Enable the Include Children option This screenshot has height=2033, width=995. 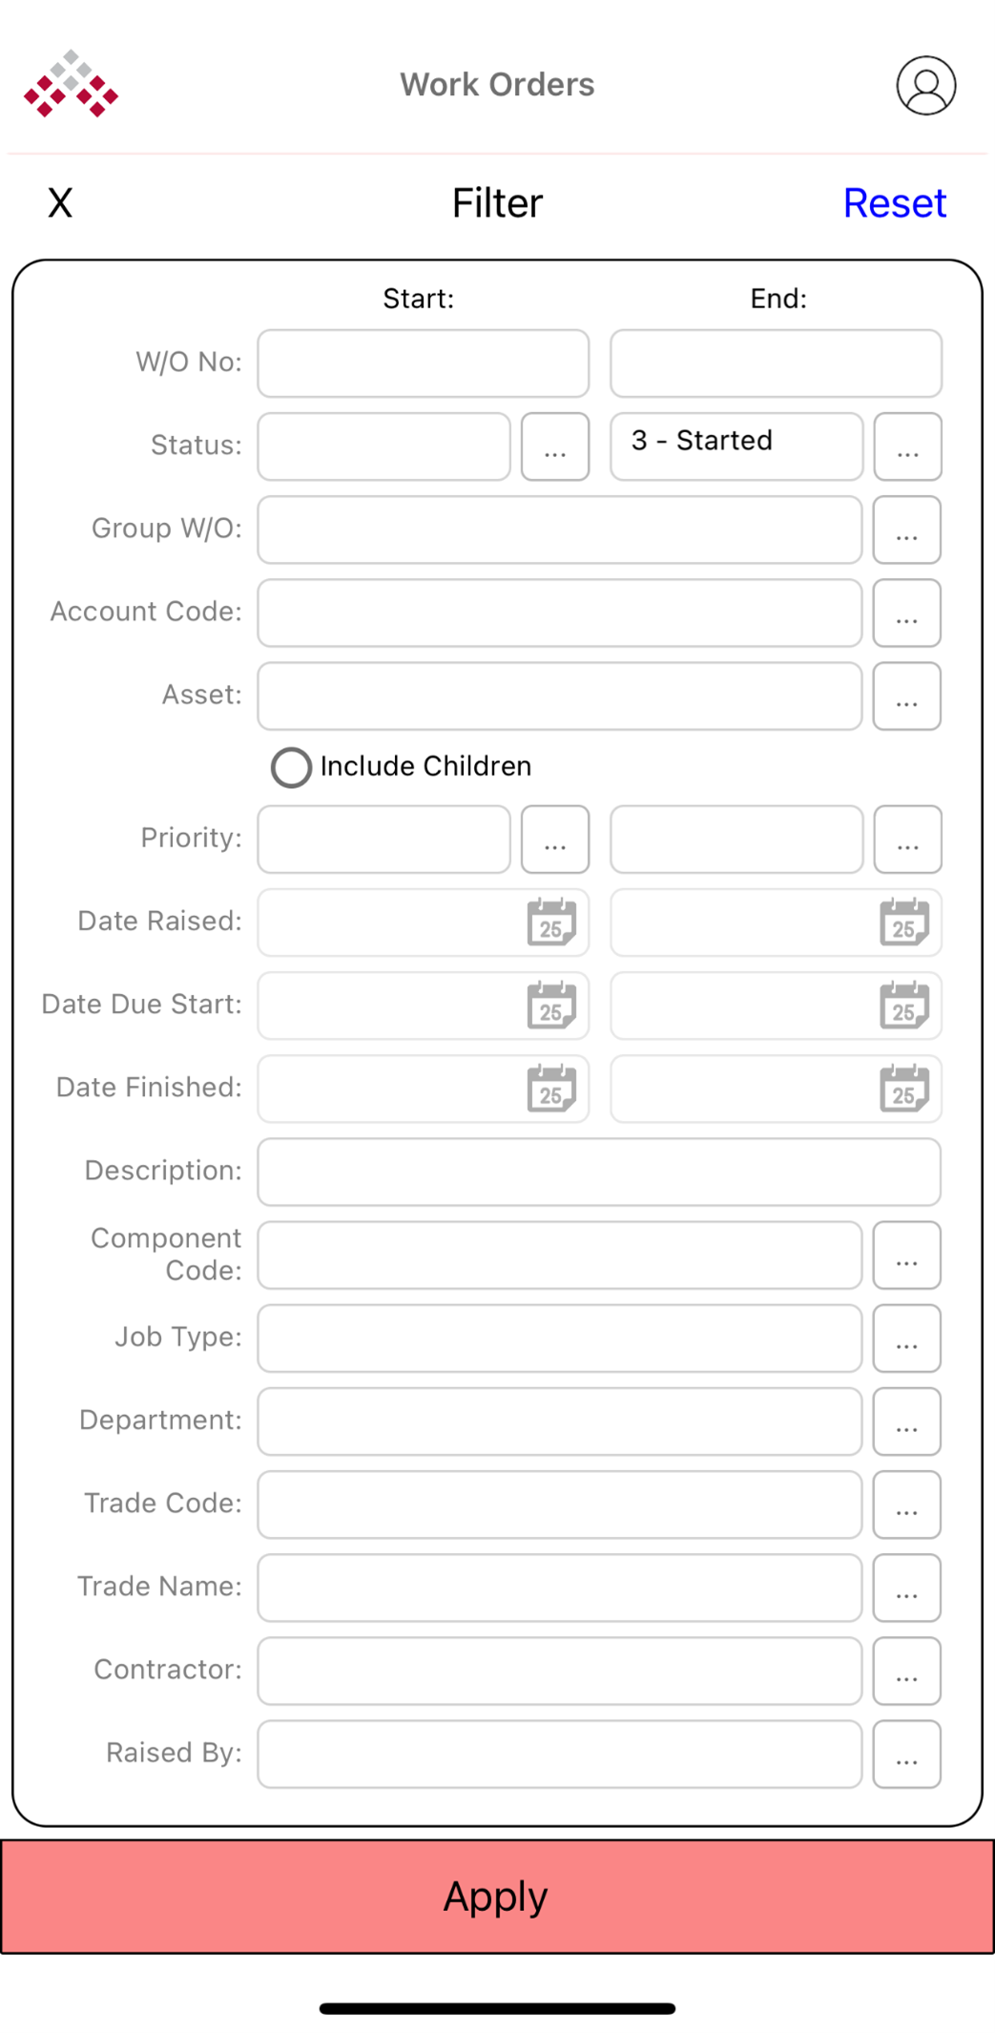click(291, 767)
